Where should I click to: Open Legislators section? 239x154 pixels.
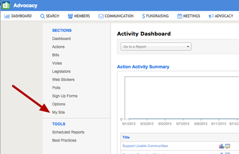[x=61, y=71]
